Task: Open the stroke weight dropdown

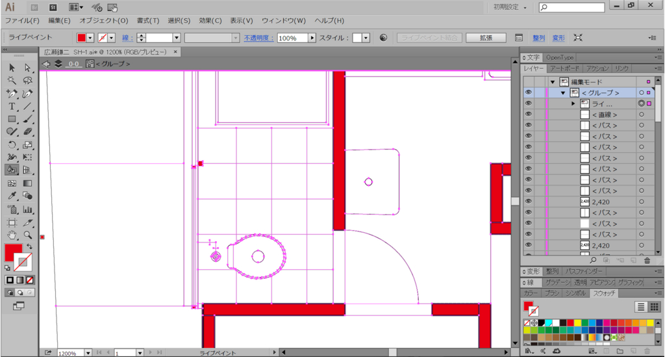Action: pyautogui.click(x=177, y=38)
